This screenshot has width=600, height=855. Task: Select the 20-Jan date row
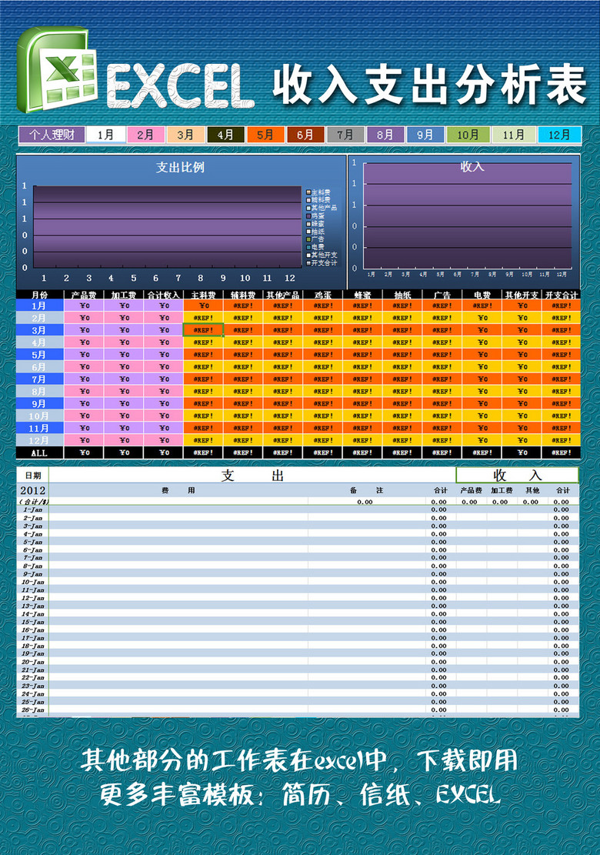(298, 662)
